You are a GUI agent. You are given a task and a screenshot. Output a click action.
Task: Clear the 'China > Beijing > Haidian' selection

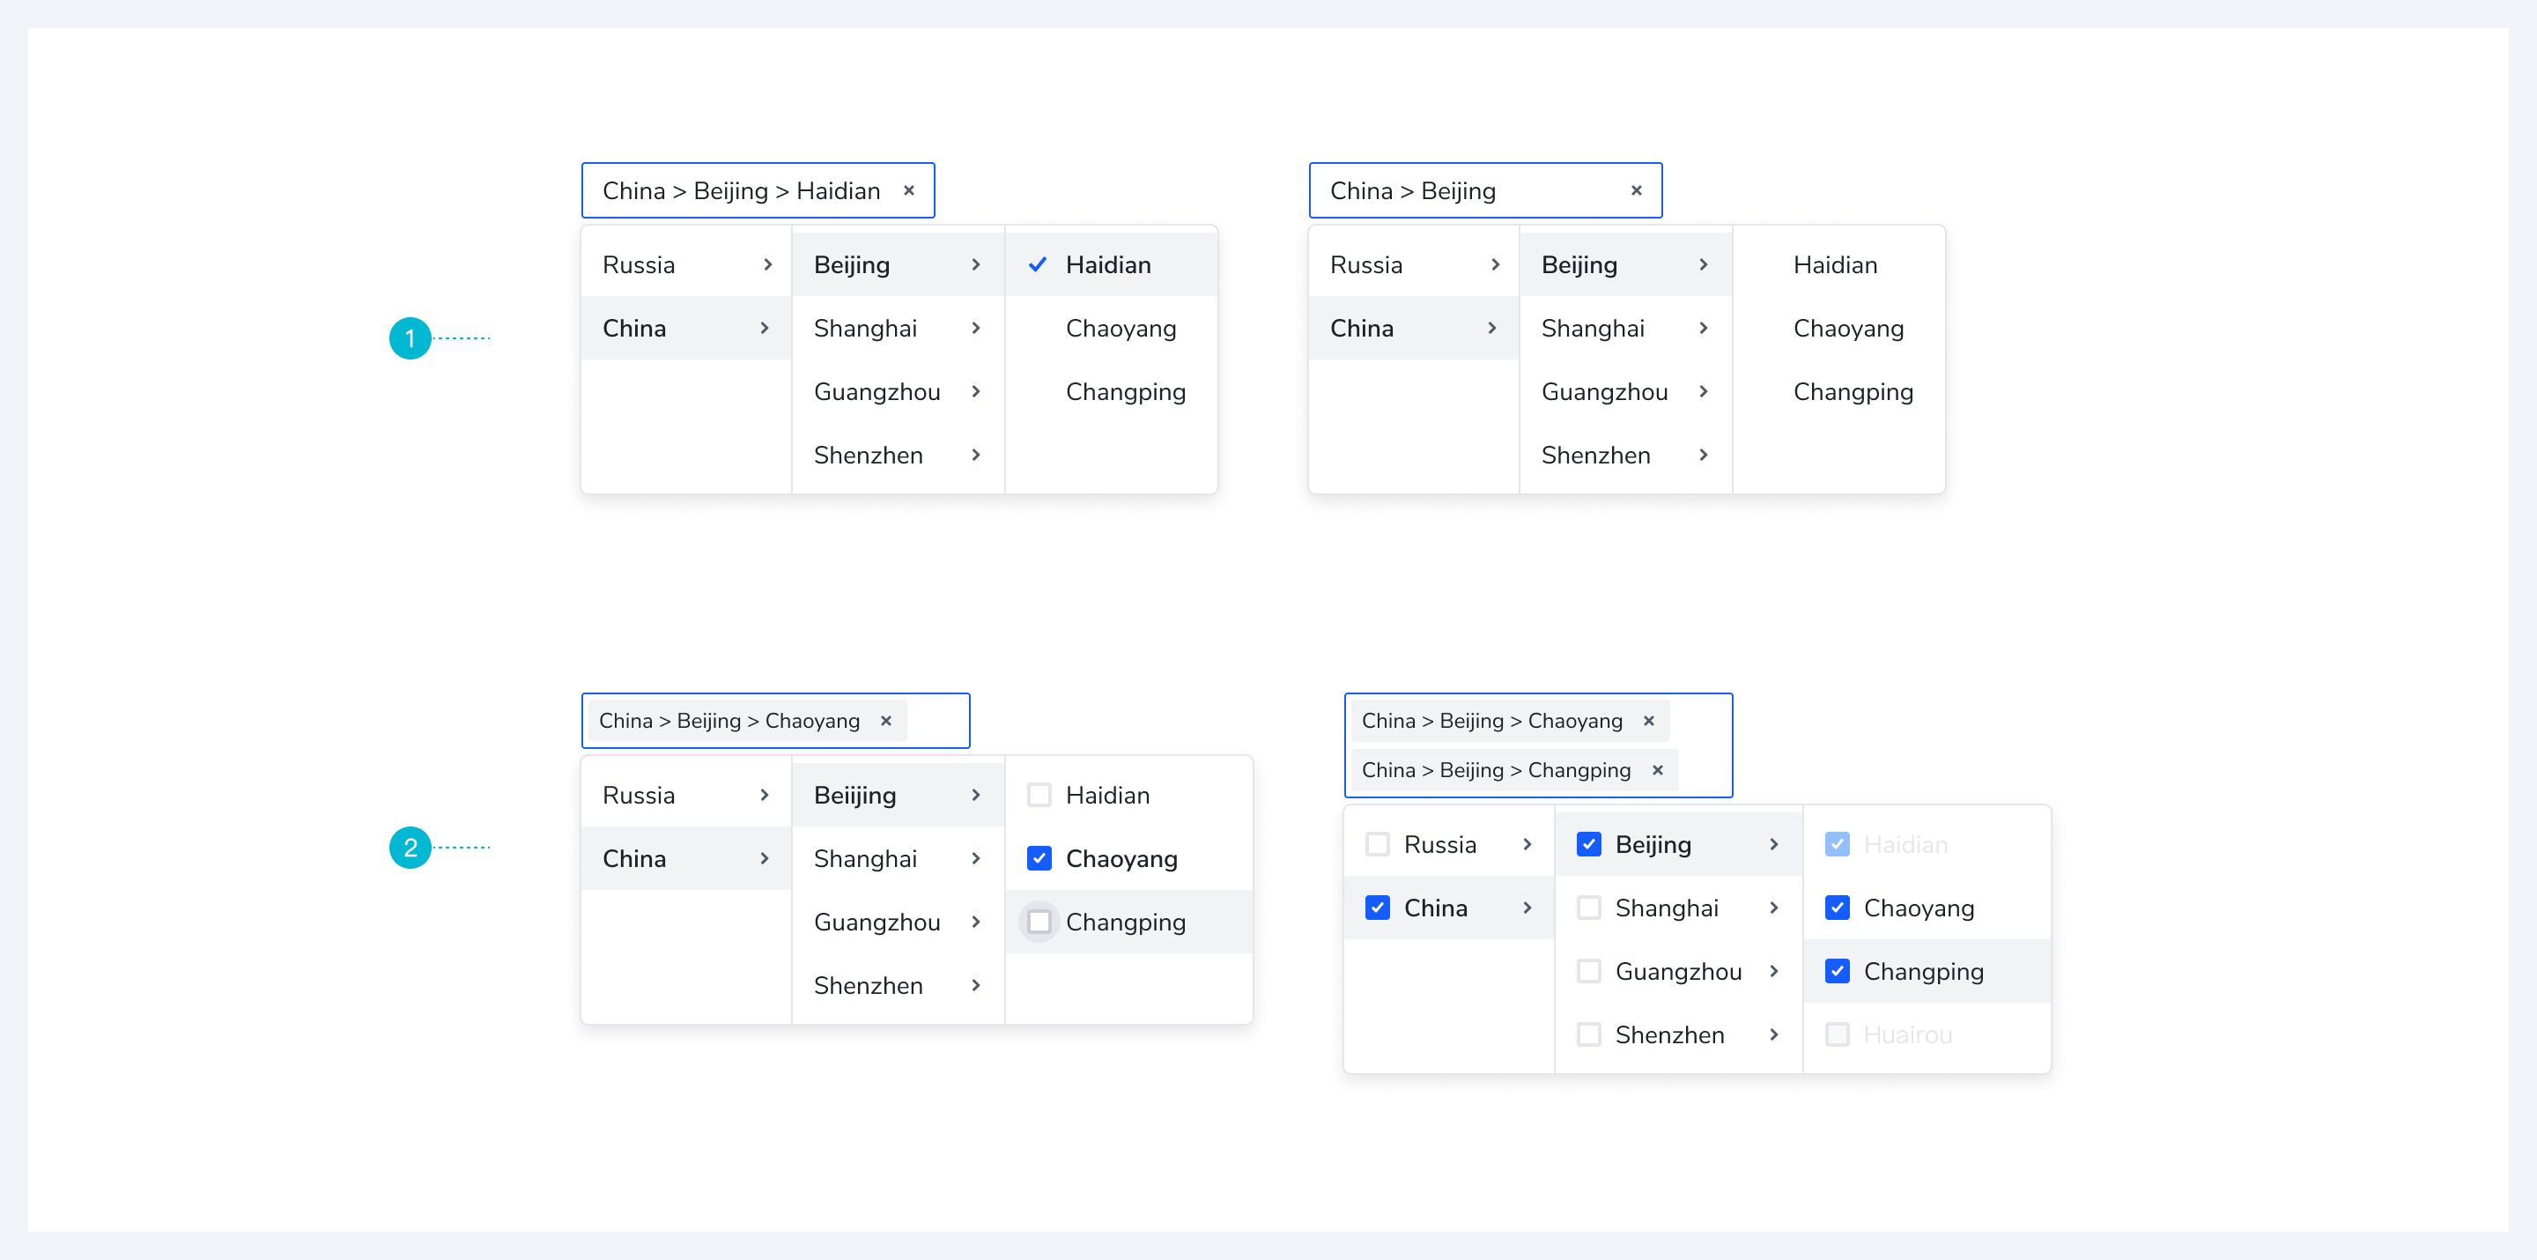click(x=908, y=190)
